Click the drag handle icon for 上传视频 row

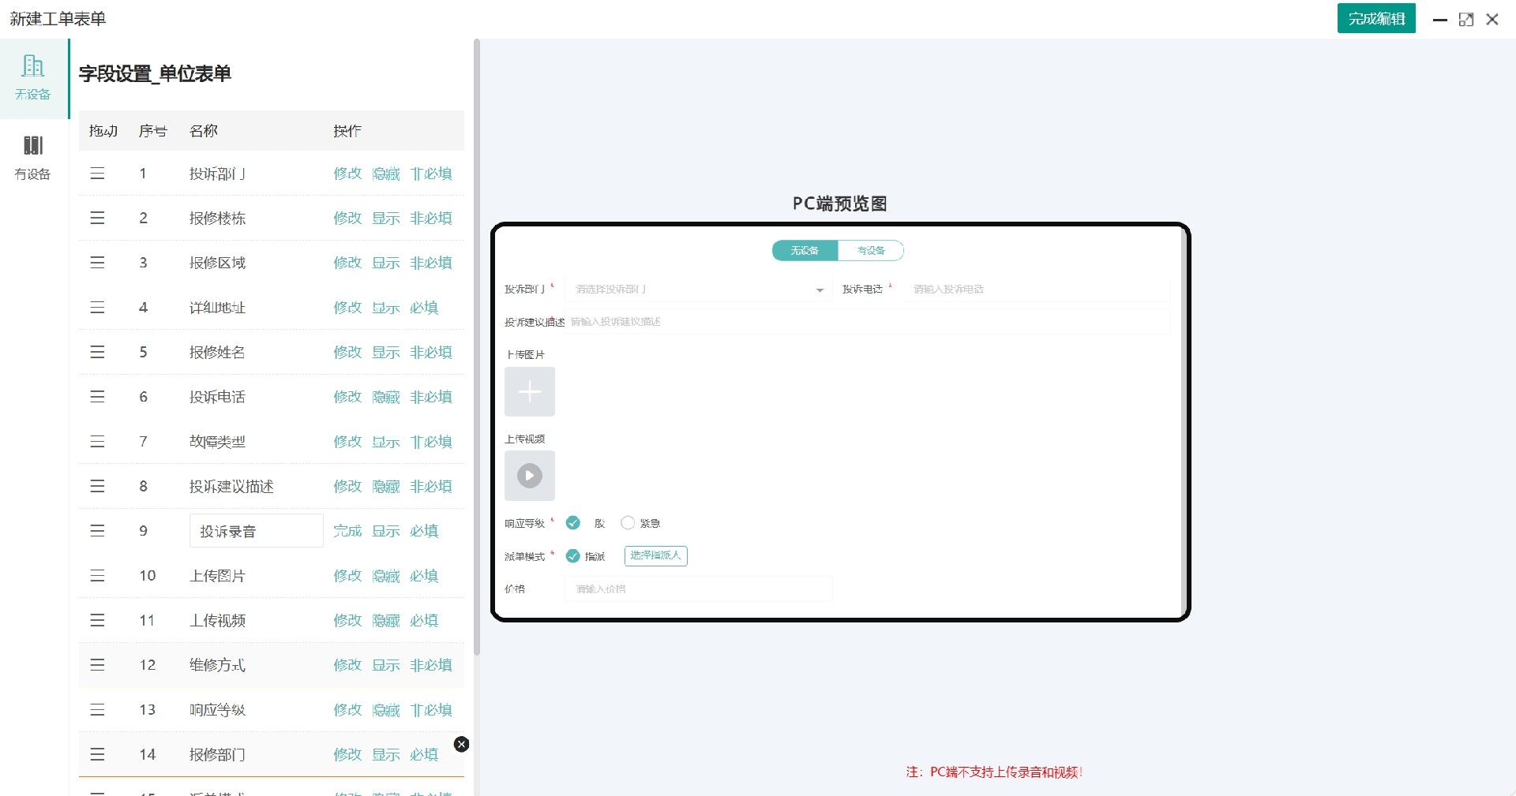97,620
